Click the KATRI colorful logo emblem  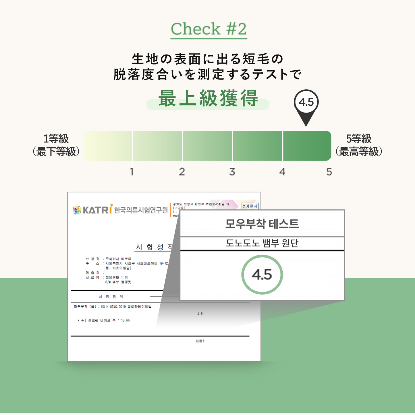pyautogui.click(x=77, y=210)
